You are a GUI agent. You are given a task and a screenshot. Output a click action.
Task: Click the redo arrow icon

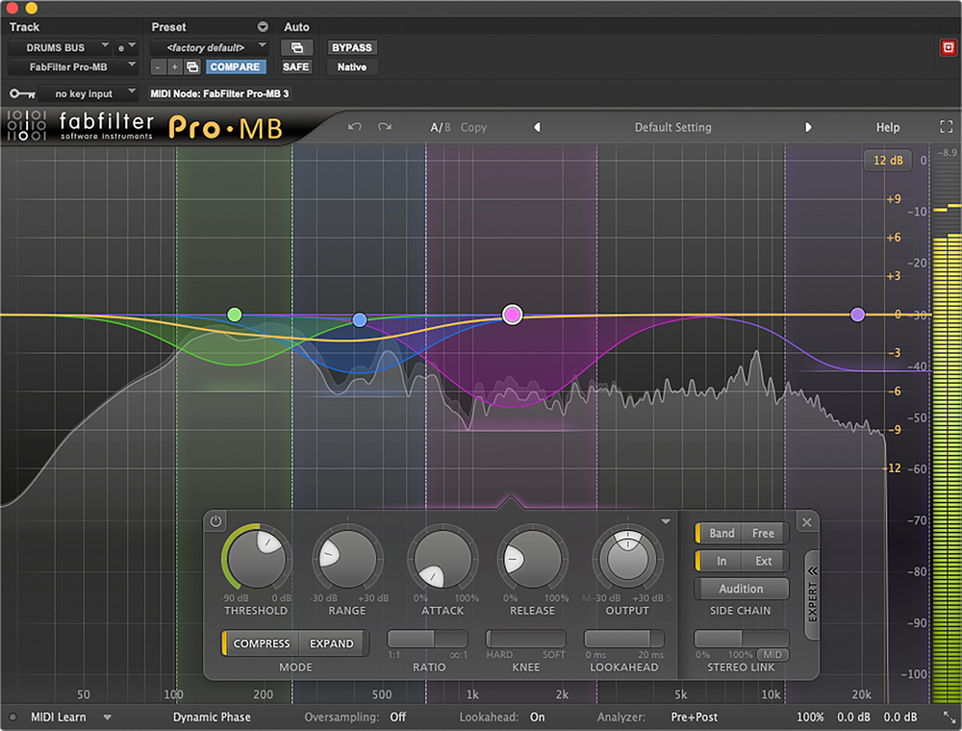click(x=385, y=127)
